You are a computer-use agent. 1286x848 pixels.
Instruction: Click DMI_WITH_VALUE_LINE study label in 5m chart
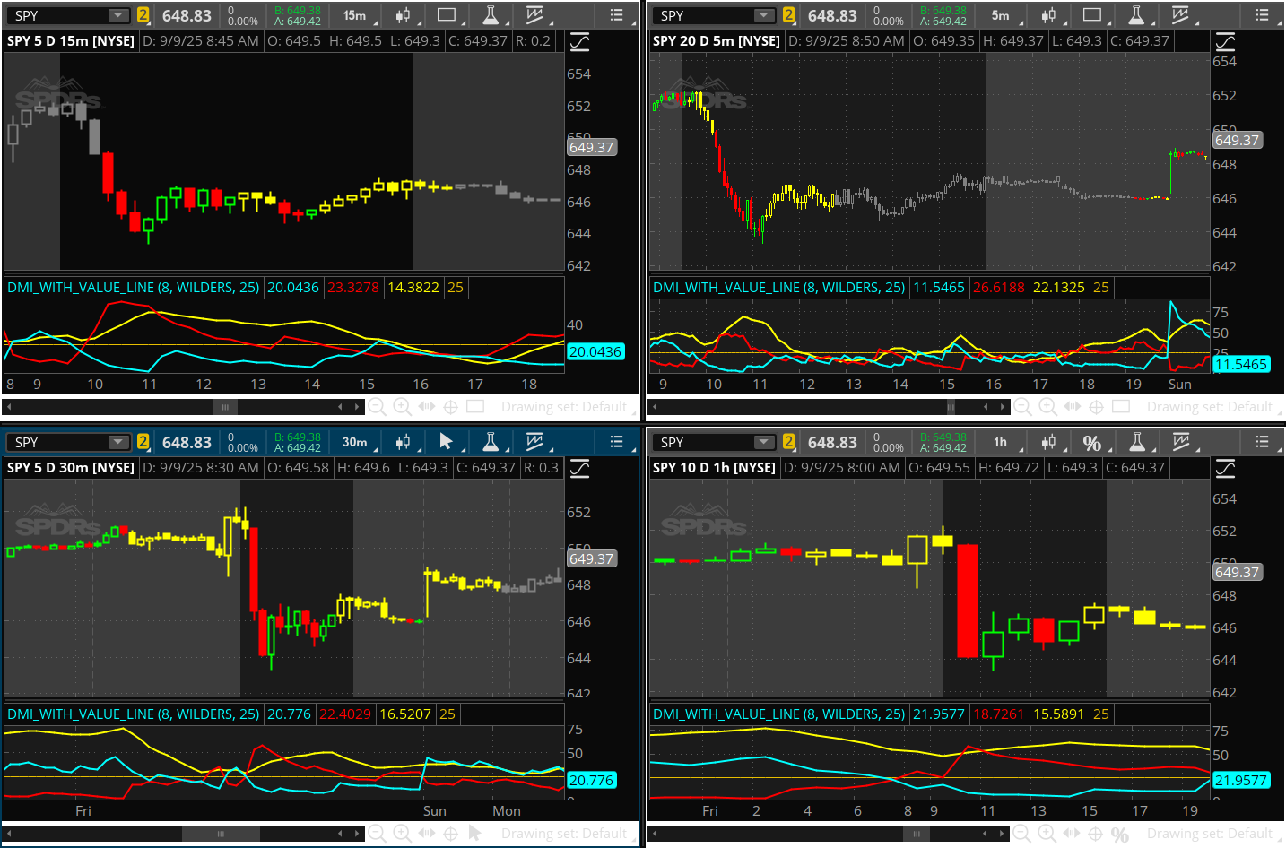pos(778,288)
